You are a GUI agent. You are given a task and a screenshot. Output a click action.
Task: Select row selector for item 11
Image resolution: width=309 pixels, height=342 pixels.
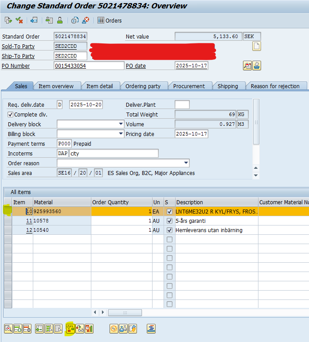pyautogui.click(x=8, y=221)
